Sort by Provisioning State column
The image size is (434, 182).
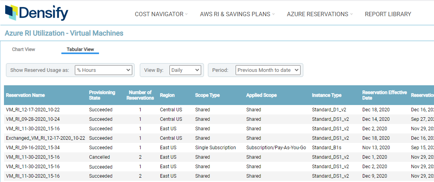pos(102,95)
